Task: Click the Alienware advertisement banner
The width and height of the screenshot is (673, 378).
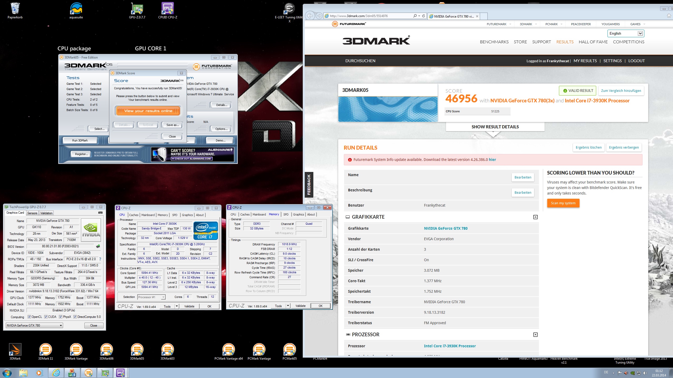Action: pos(192,154)
